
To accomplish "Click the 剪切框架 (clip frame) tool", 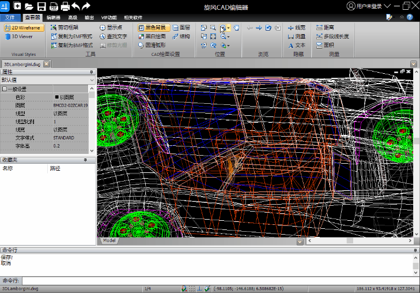I will click(x=68, y=27).
